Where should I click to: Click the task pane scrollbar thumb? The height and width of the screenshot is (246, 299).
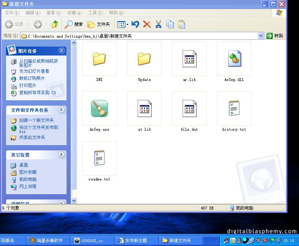click(74, 117)
